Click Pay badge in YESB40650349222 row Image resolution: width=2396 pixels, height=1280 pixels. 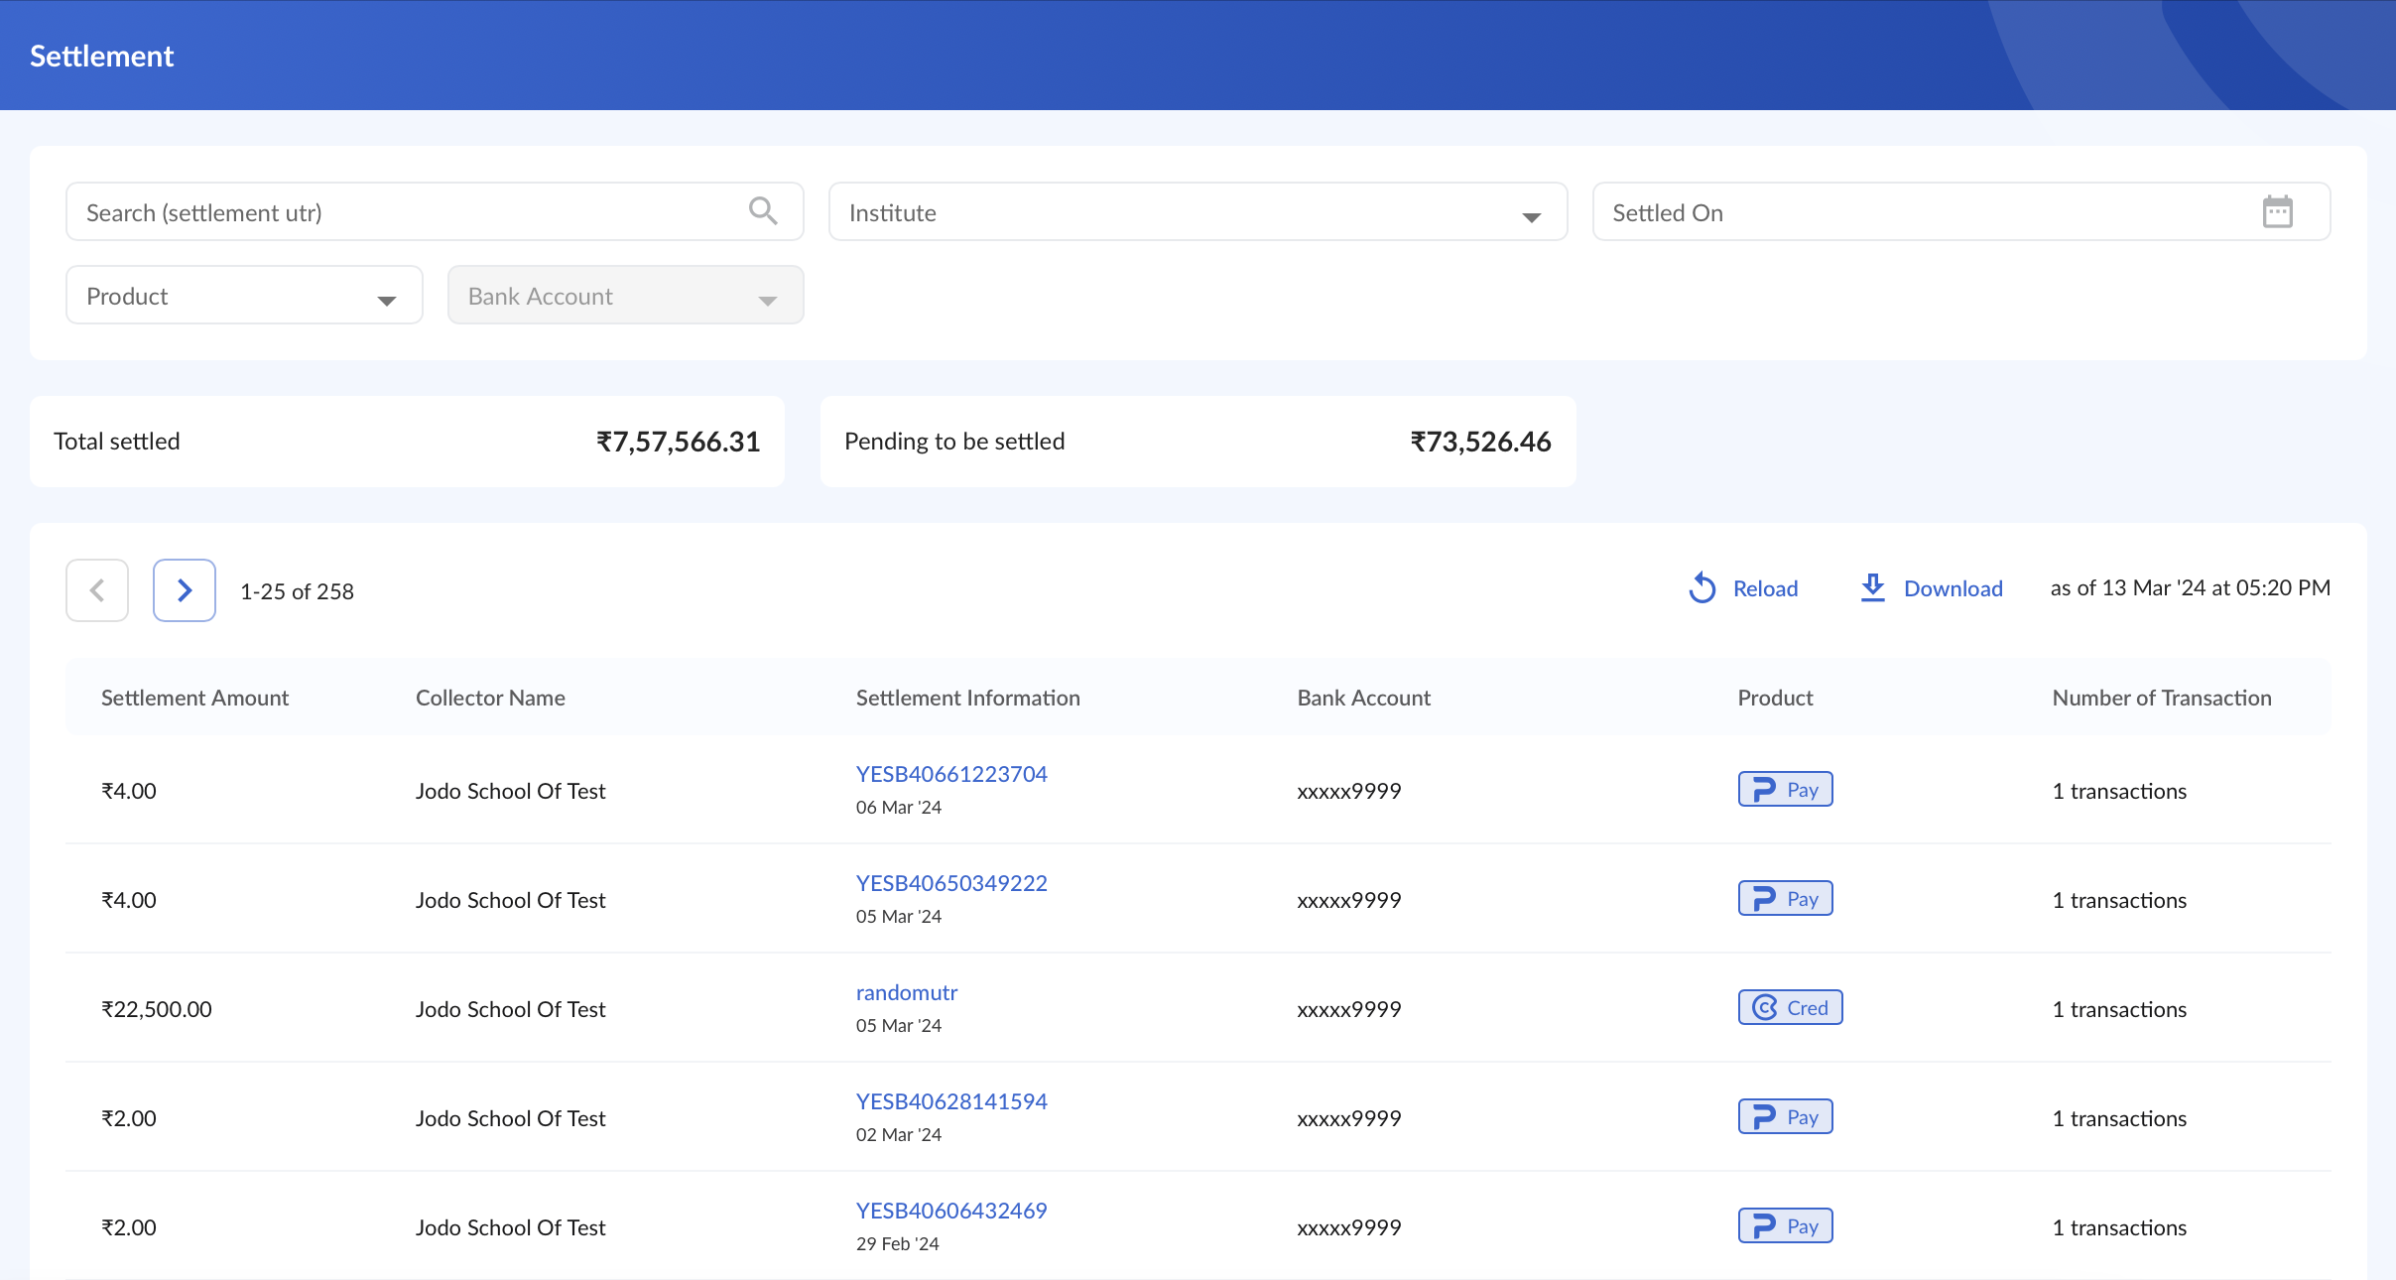[1785, 899]
